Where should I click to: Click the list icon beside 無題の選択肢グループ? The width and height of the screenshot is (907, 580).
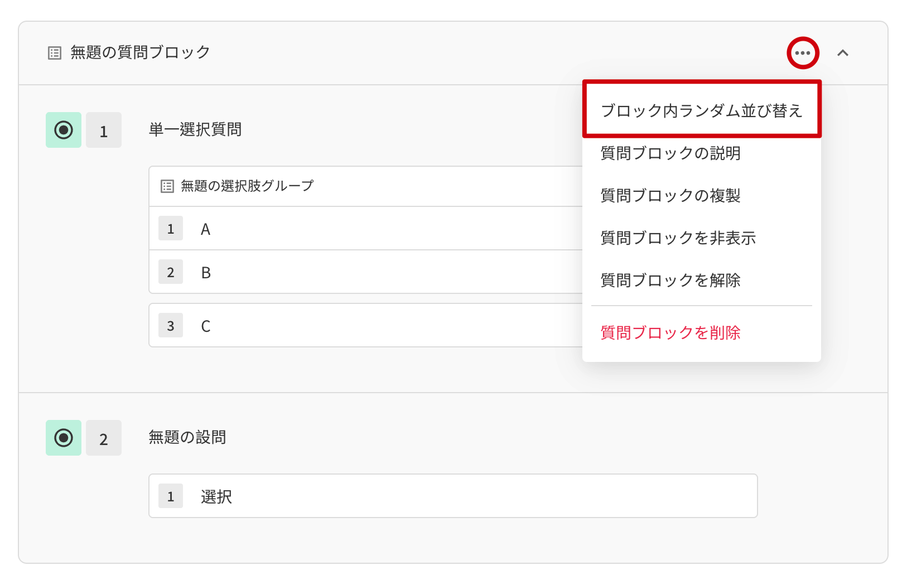coord(167,186)
